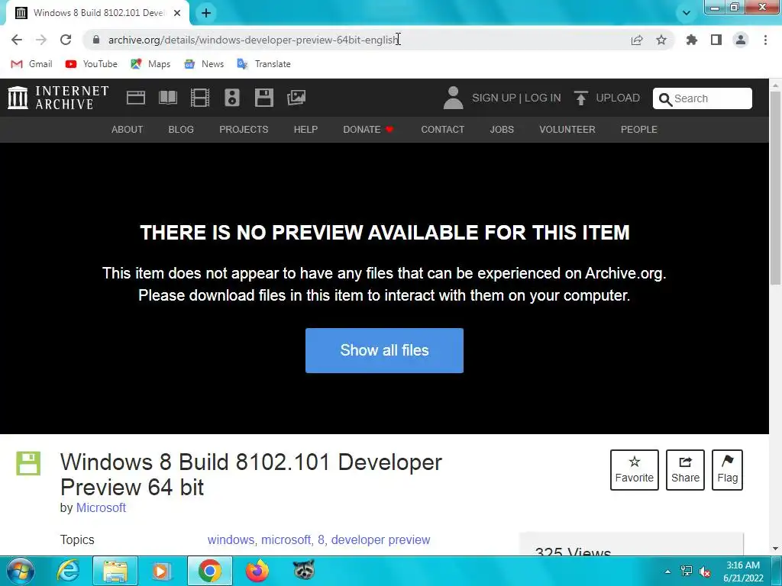Open the News bookmark
Image resolution: width=782 pixels, height=586 pixels.
click(203, 64)
